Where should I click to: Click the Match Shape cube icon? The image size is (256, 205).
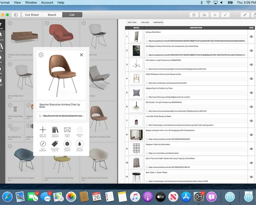point(67,144)
